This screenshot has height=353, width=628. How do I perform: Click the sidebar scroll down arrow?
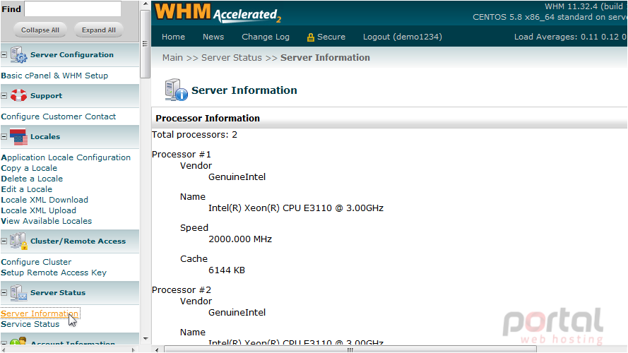pos(145,339)
